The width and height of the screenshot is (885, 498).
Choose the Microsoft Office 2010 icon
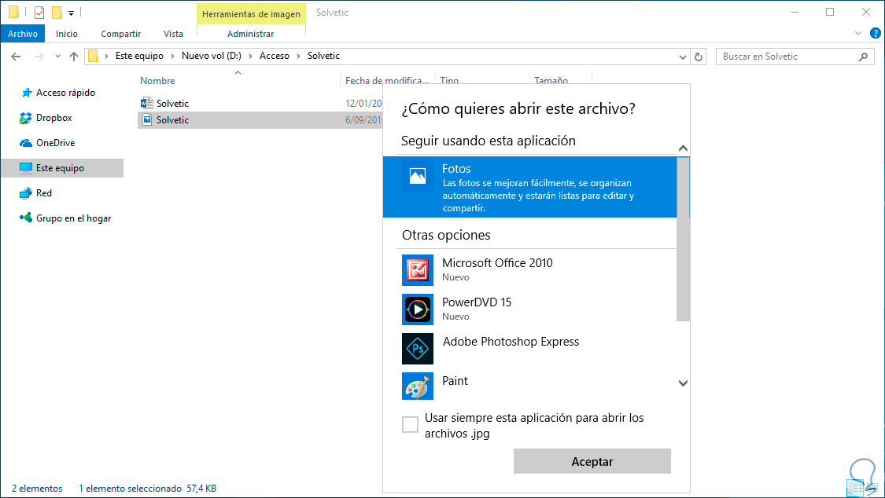tap(417, 270)
